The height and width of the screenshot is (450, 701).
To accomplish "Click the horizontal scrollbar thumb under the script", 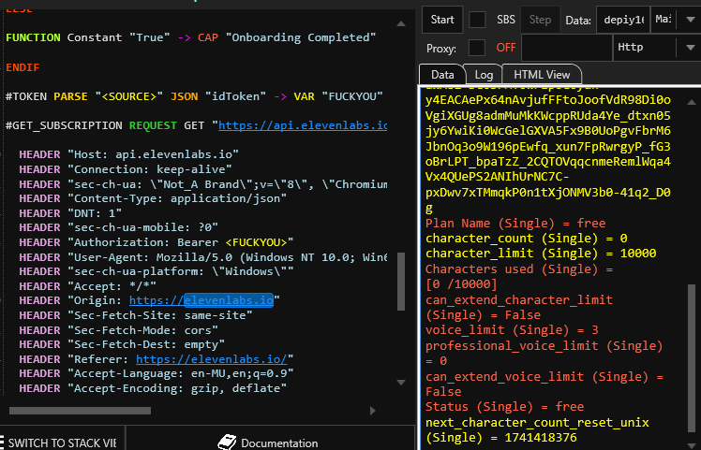I will click(x=80, y=411).
